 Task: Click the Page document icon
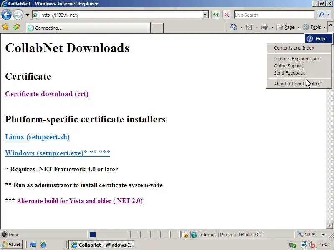[x=279, y=27]
